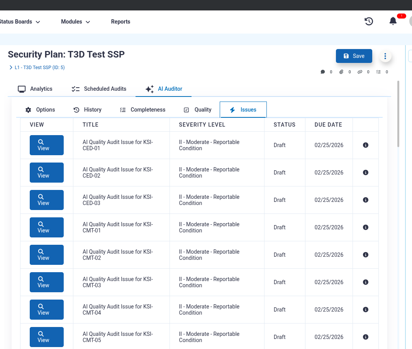Open the Reports menu item

click(x=120, y=22)
